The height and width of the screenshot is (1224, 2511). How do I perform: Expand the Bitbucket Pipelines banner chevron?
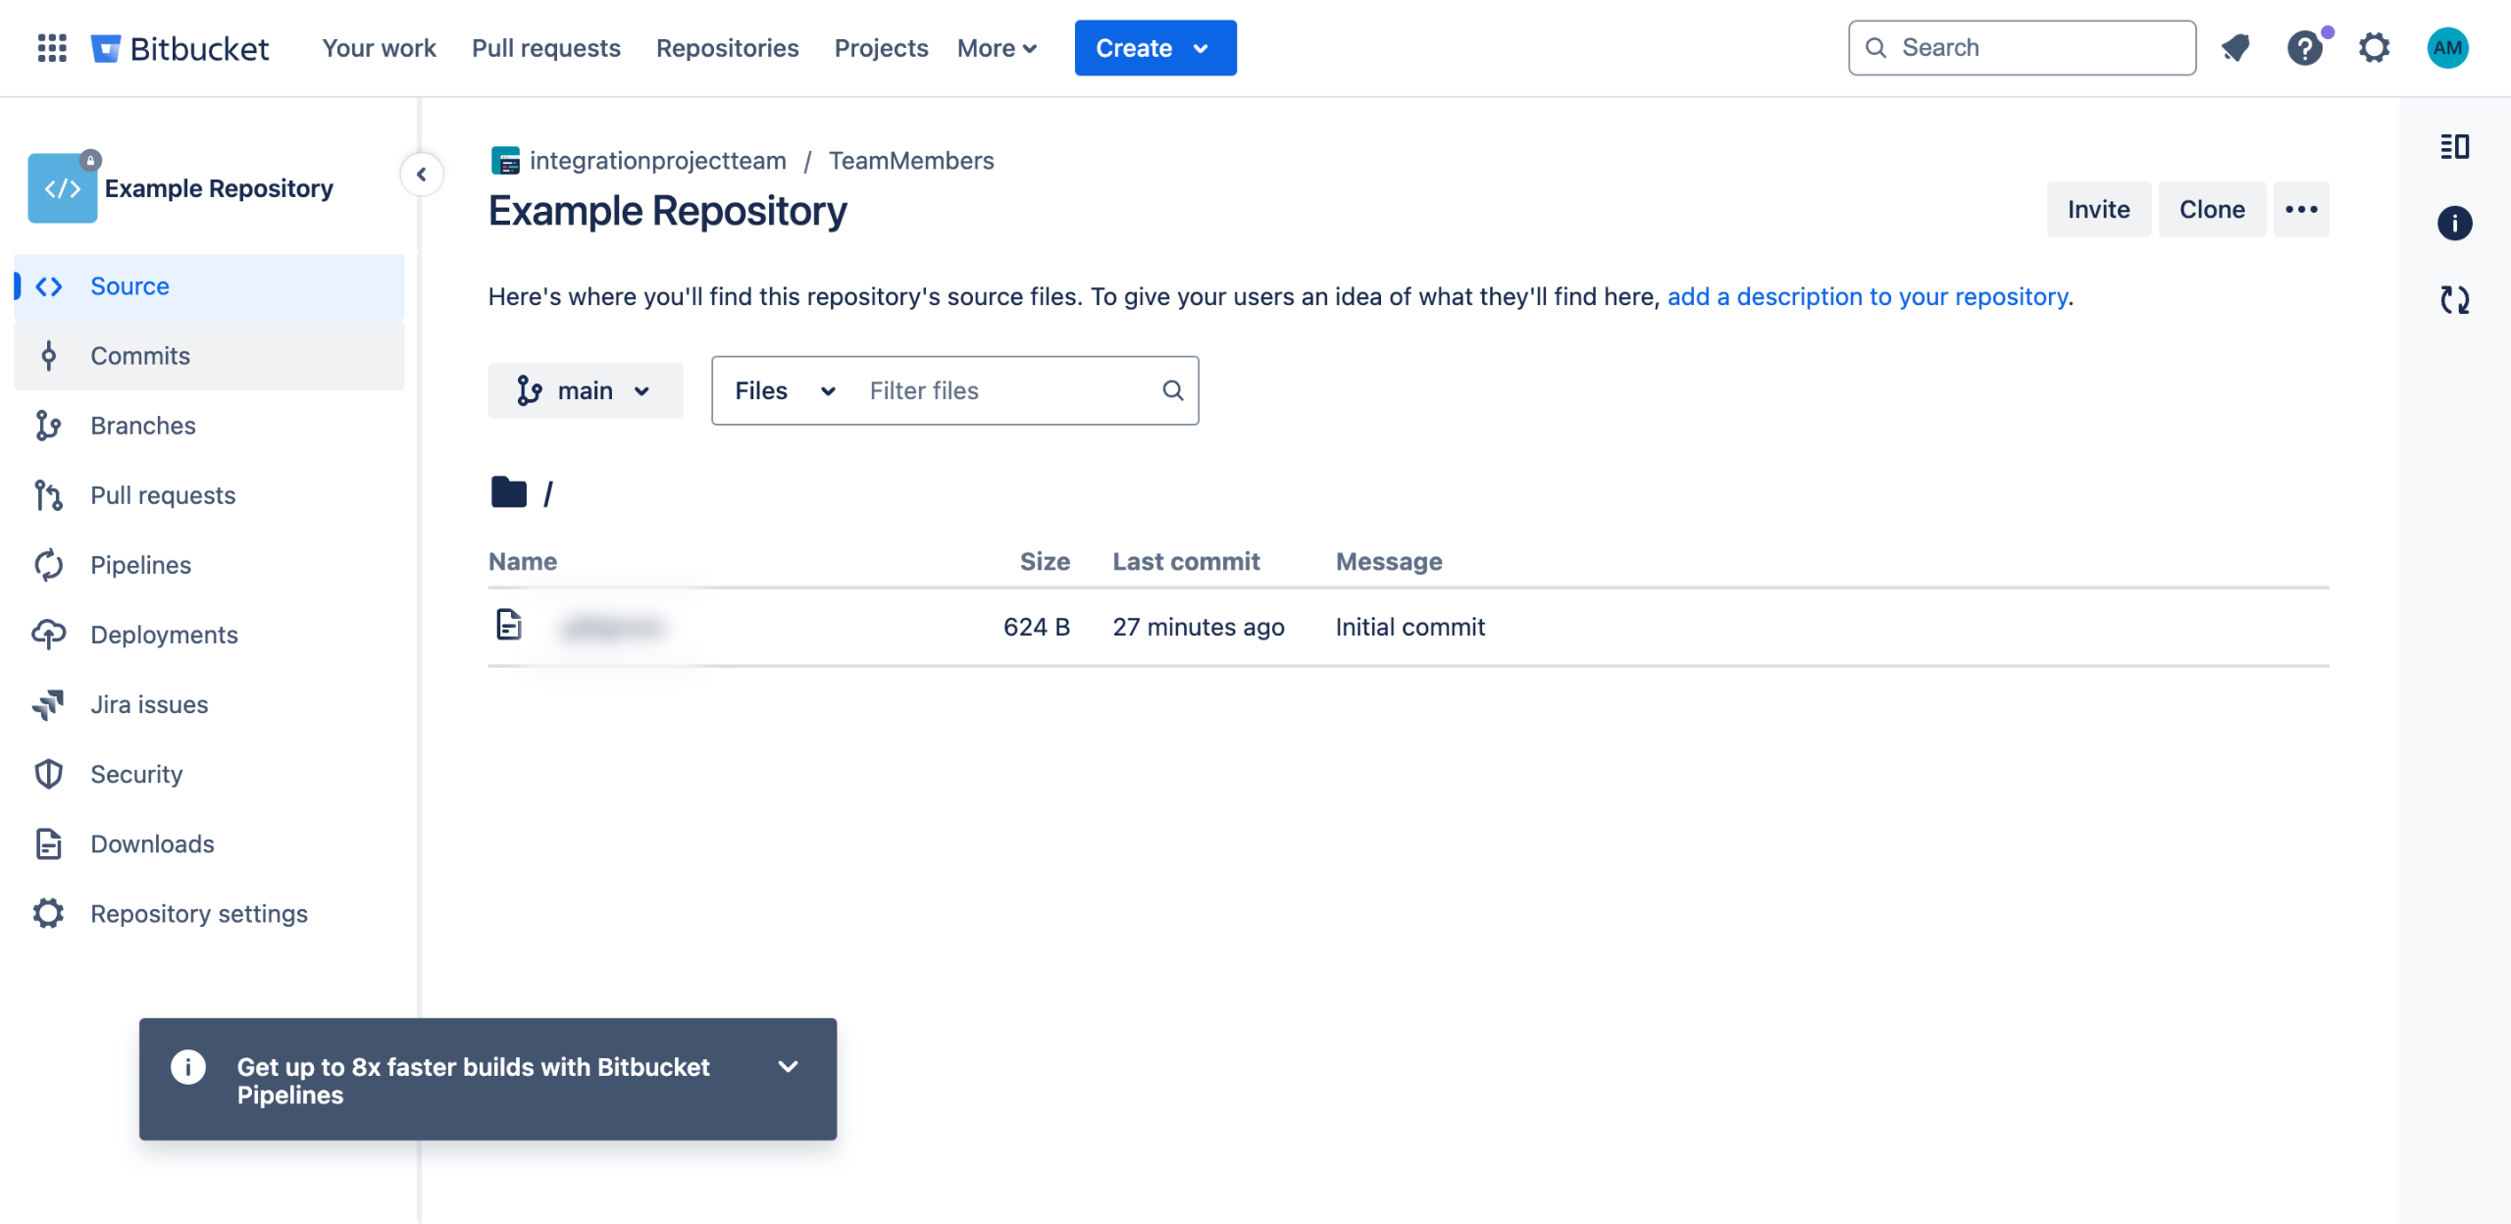point(788,1067)
